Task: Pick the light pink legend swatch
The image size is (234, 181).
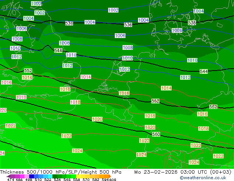Action: [27, 176]
